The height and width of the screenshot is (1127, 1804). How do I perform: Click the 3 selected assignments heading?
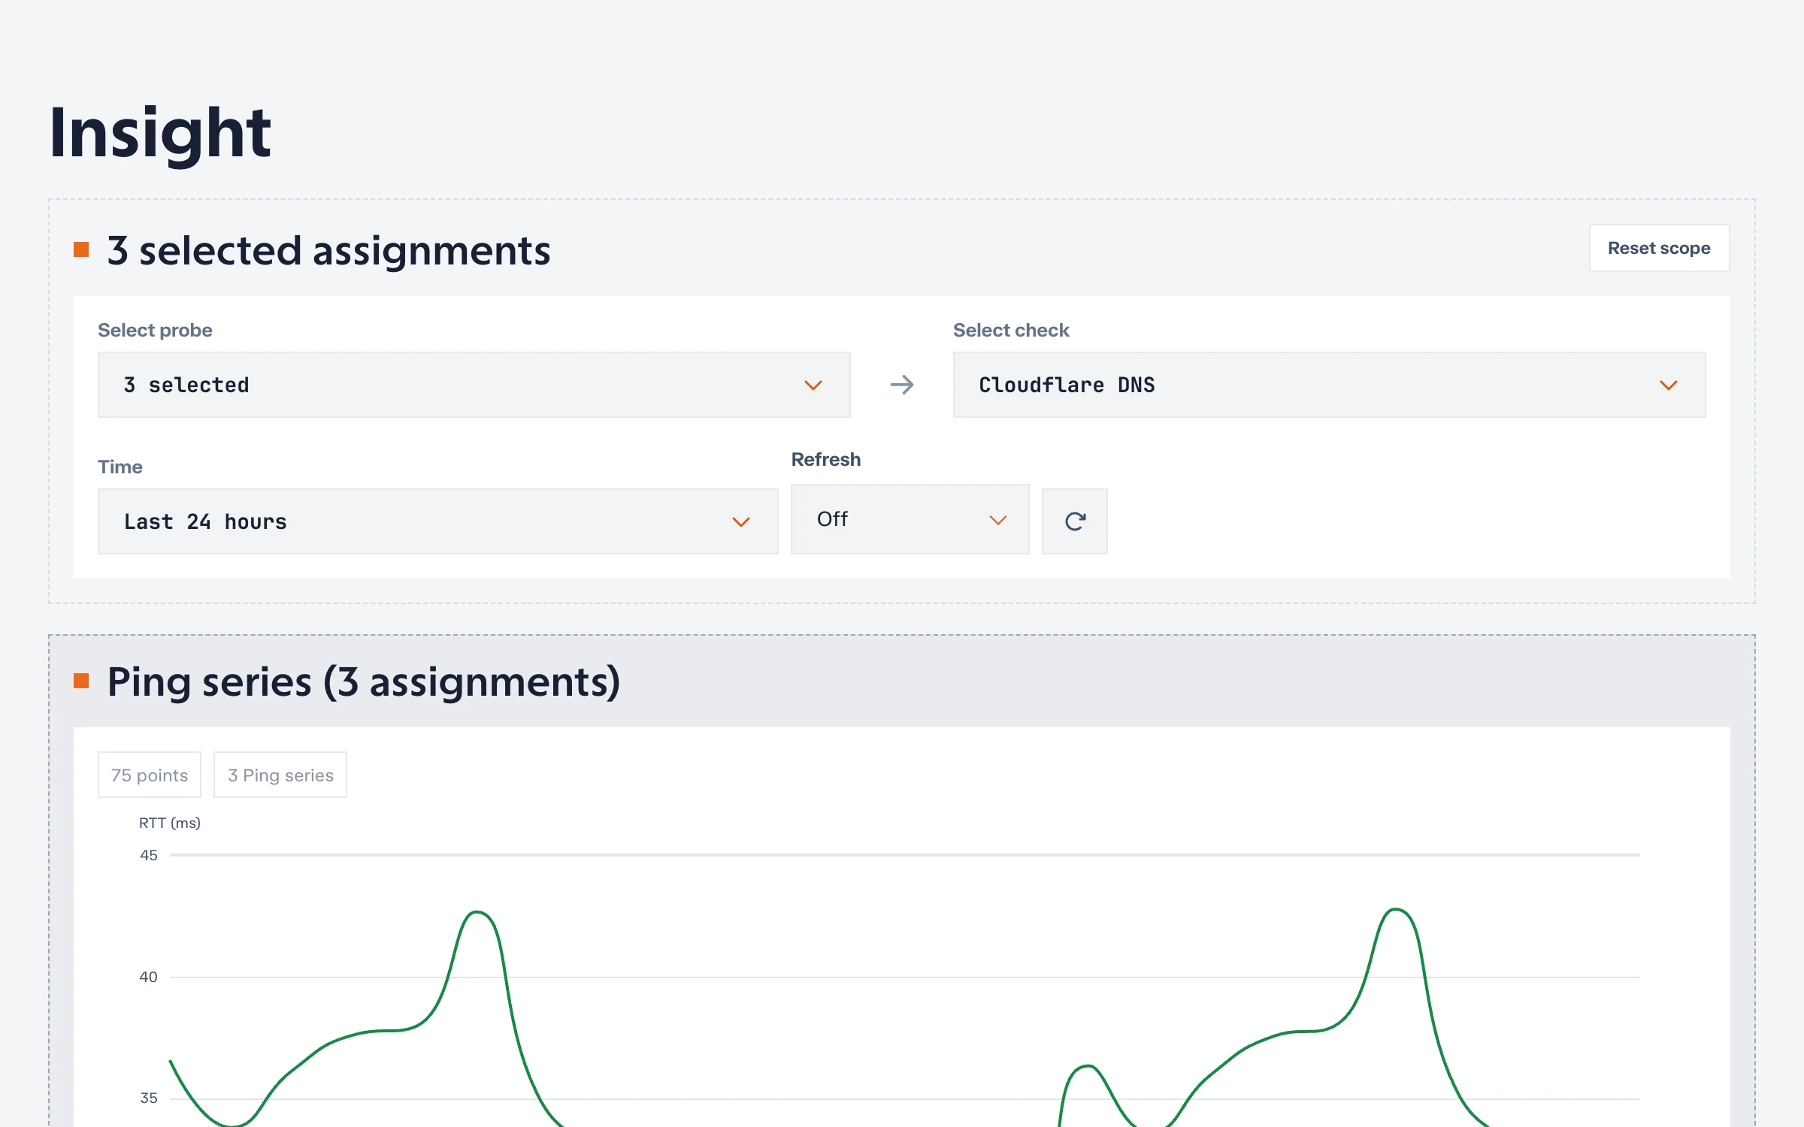328,250
